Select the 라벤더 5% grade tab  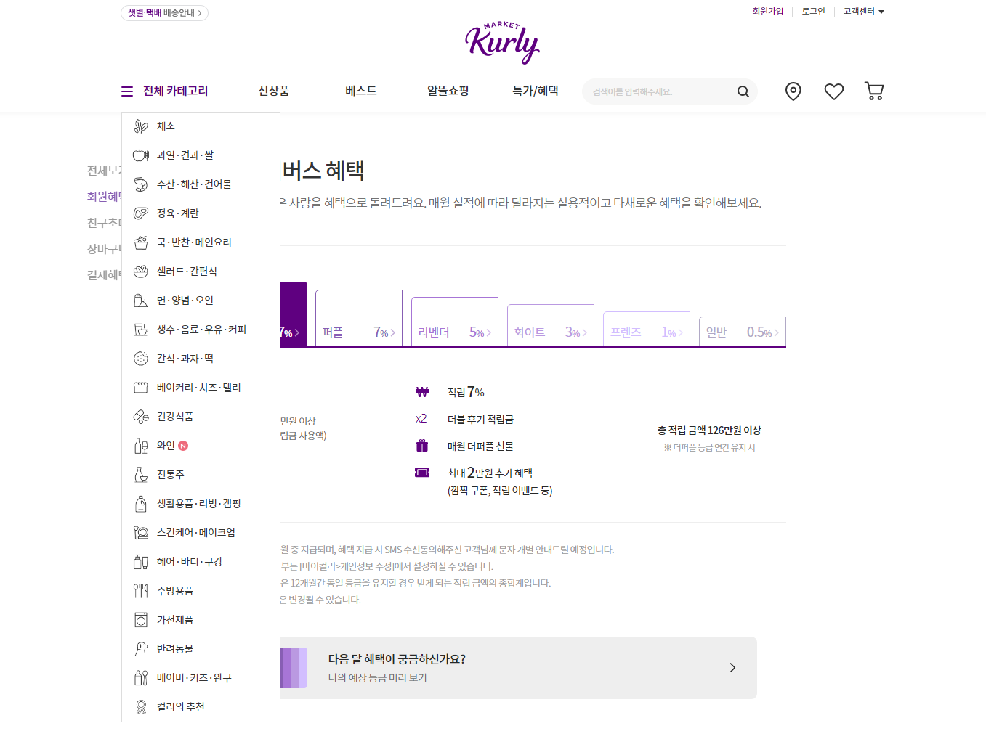pyautogui.click(x=455, y=322)
